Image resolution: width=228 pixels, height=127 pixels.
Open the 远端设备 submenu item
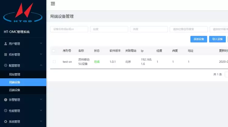pos(15,90)
